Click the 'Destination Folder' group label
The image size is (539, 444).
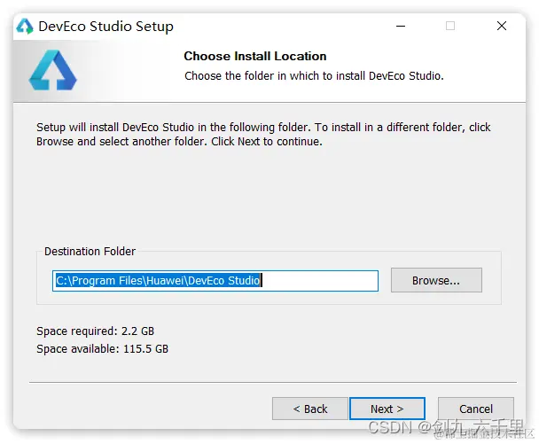pos(90,251)
